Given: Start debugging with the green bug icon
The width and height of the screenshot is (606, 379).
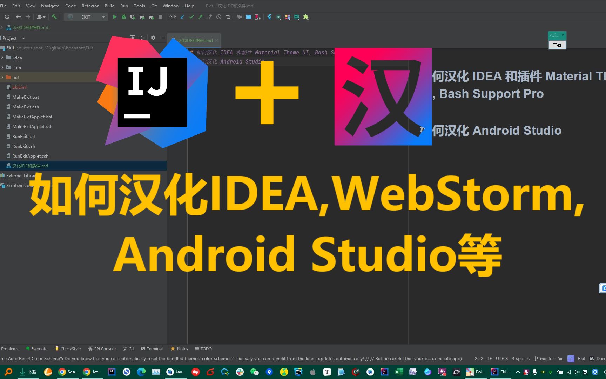Looking at the screenshot, I should click(123, 17).
